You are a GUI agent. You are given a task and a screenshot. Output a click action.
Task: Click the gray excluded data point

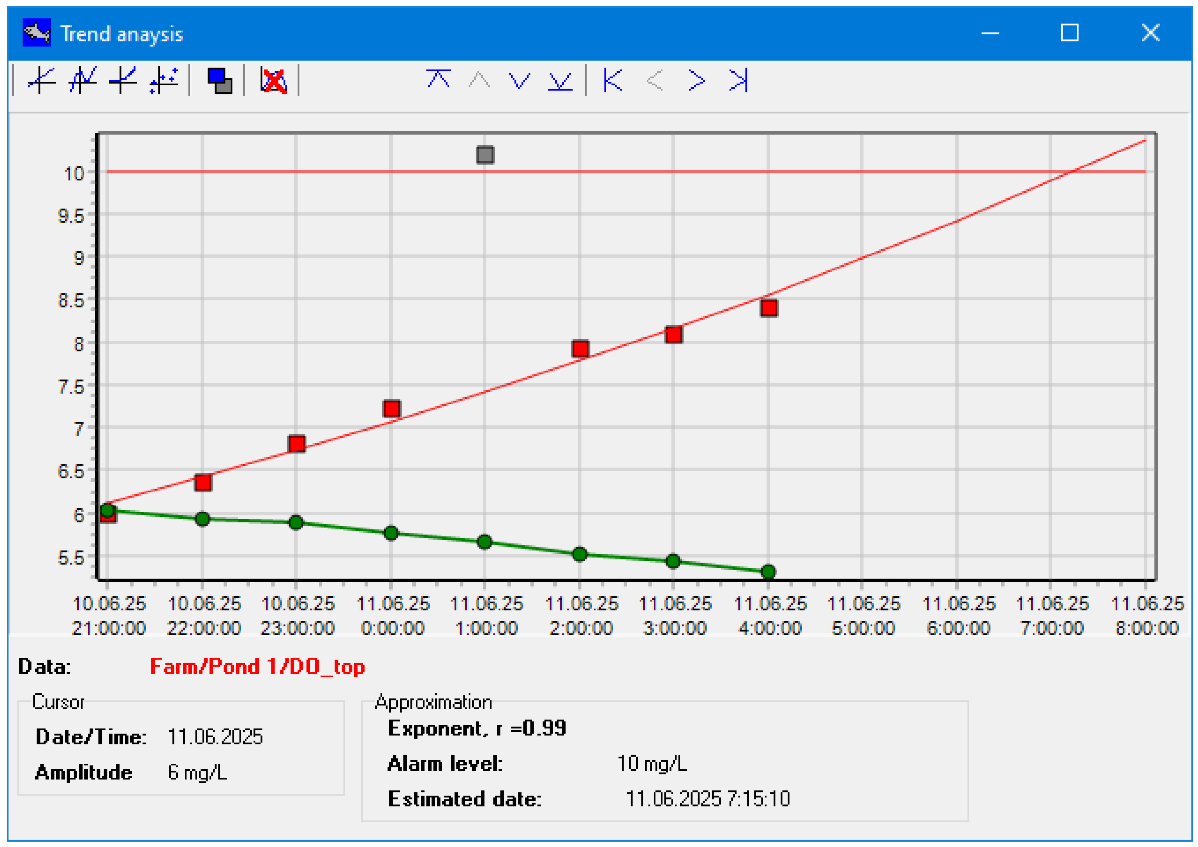[x=485, y=155]
